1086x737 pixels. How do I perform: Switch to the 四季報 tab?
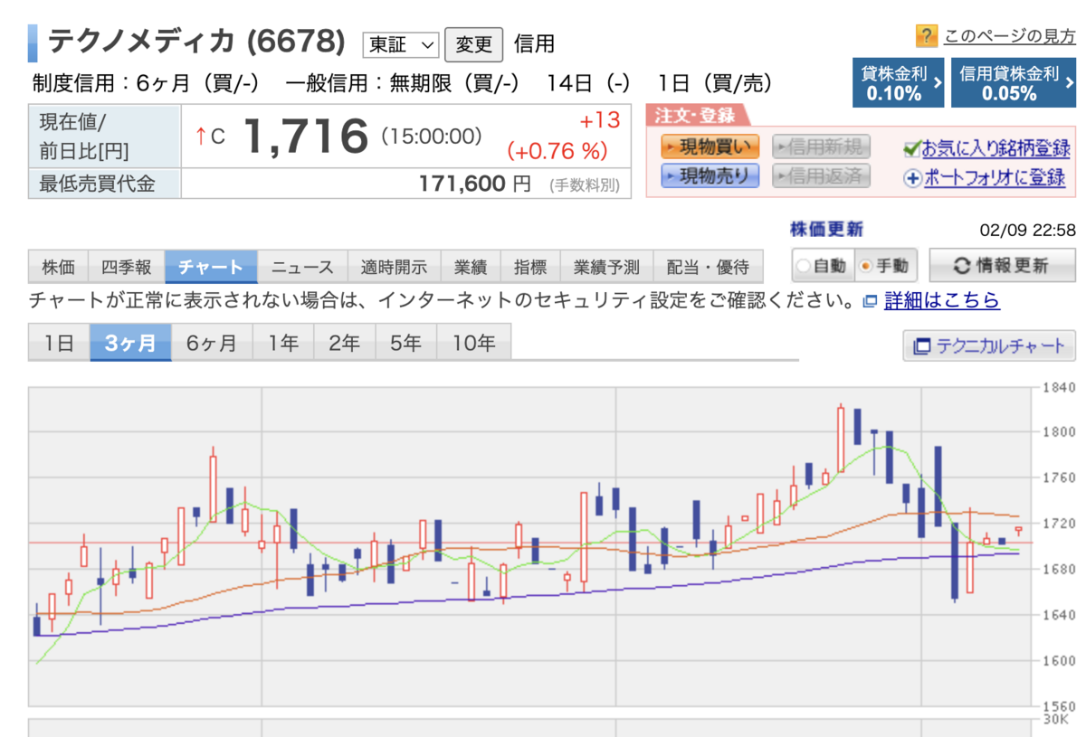coord(127,267)
